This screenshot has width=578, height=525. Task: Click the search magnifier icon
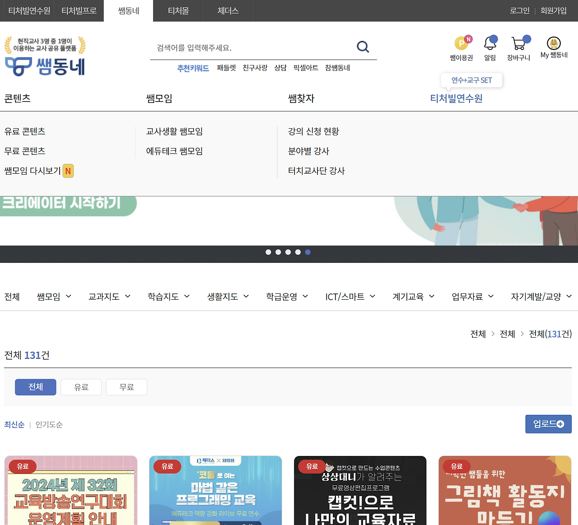click(x=363, y=46)
